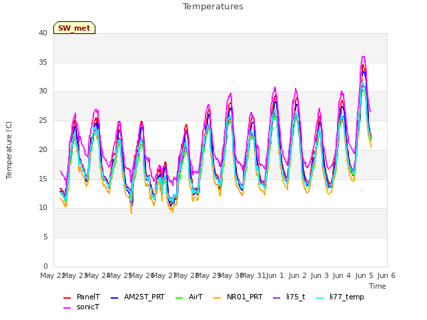
Task: Click the 15 y-axis label
Action: click(x=43, y=179)
